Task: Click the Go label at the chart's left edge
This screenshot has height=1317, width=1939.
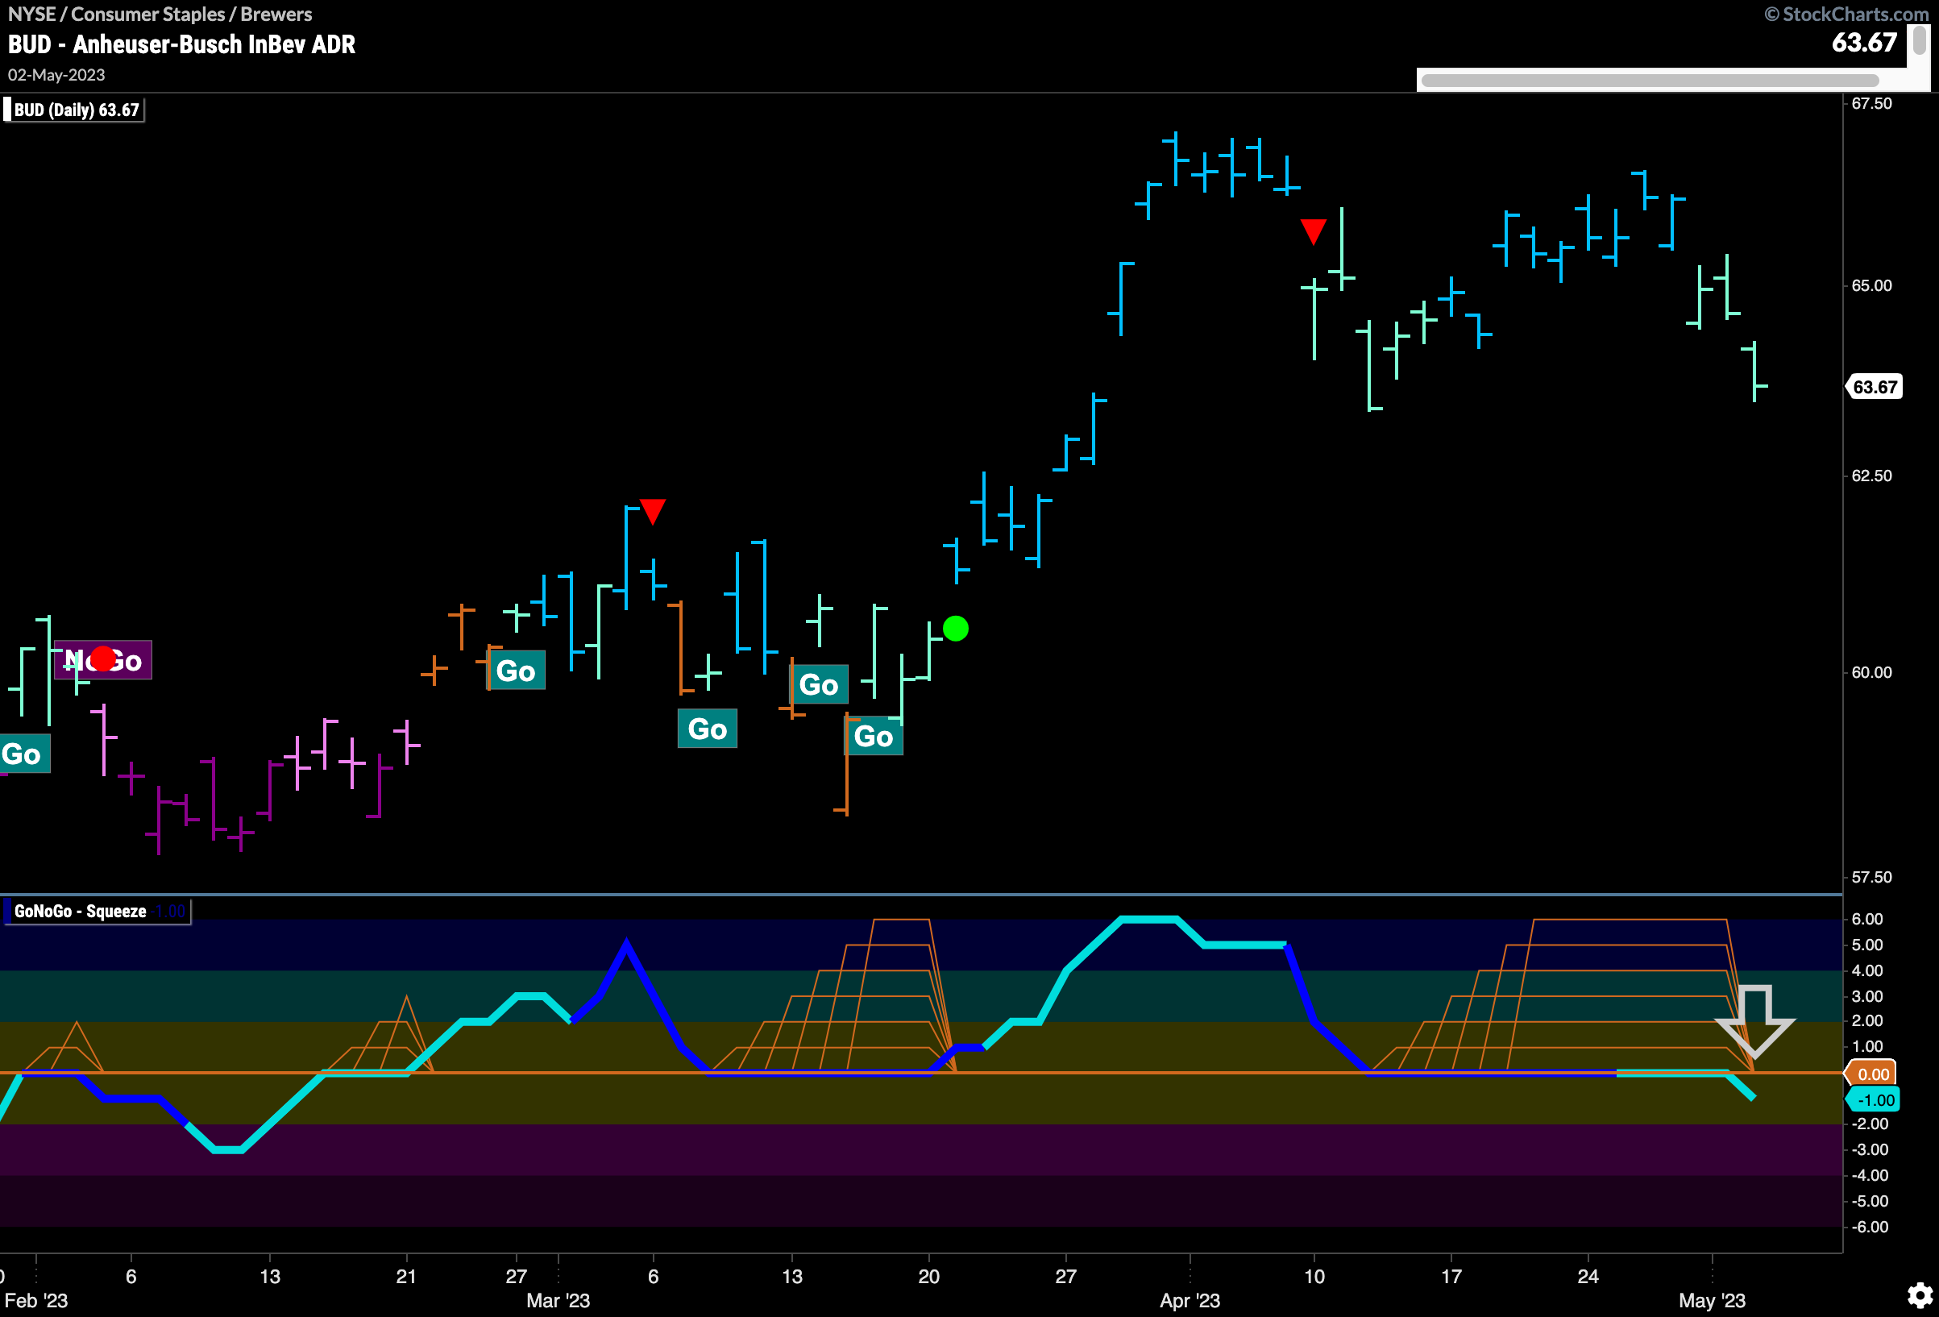Action: tap(23, 754)
